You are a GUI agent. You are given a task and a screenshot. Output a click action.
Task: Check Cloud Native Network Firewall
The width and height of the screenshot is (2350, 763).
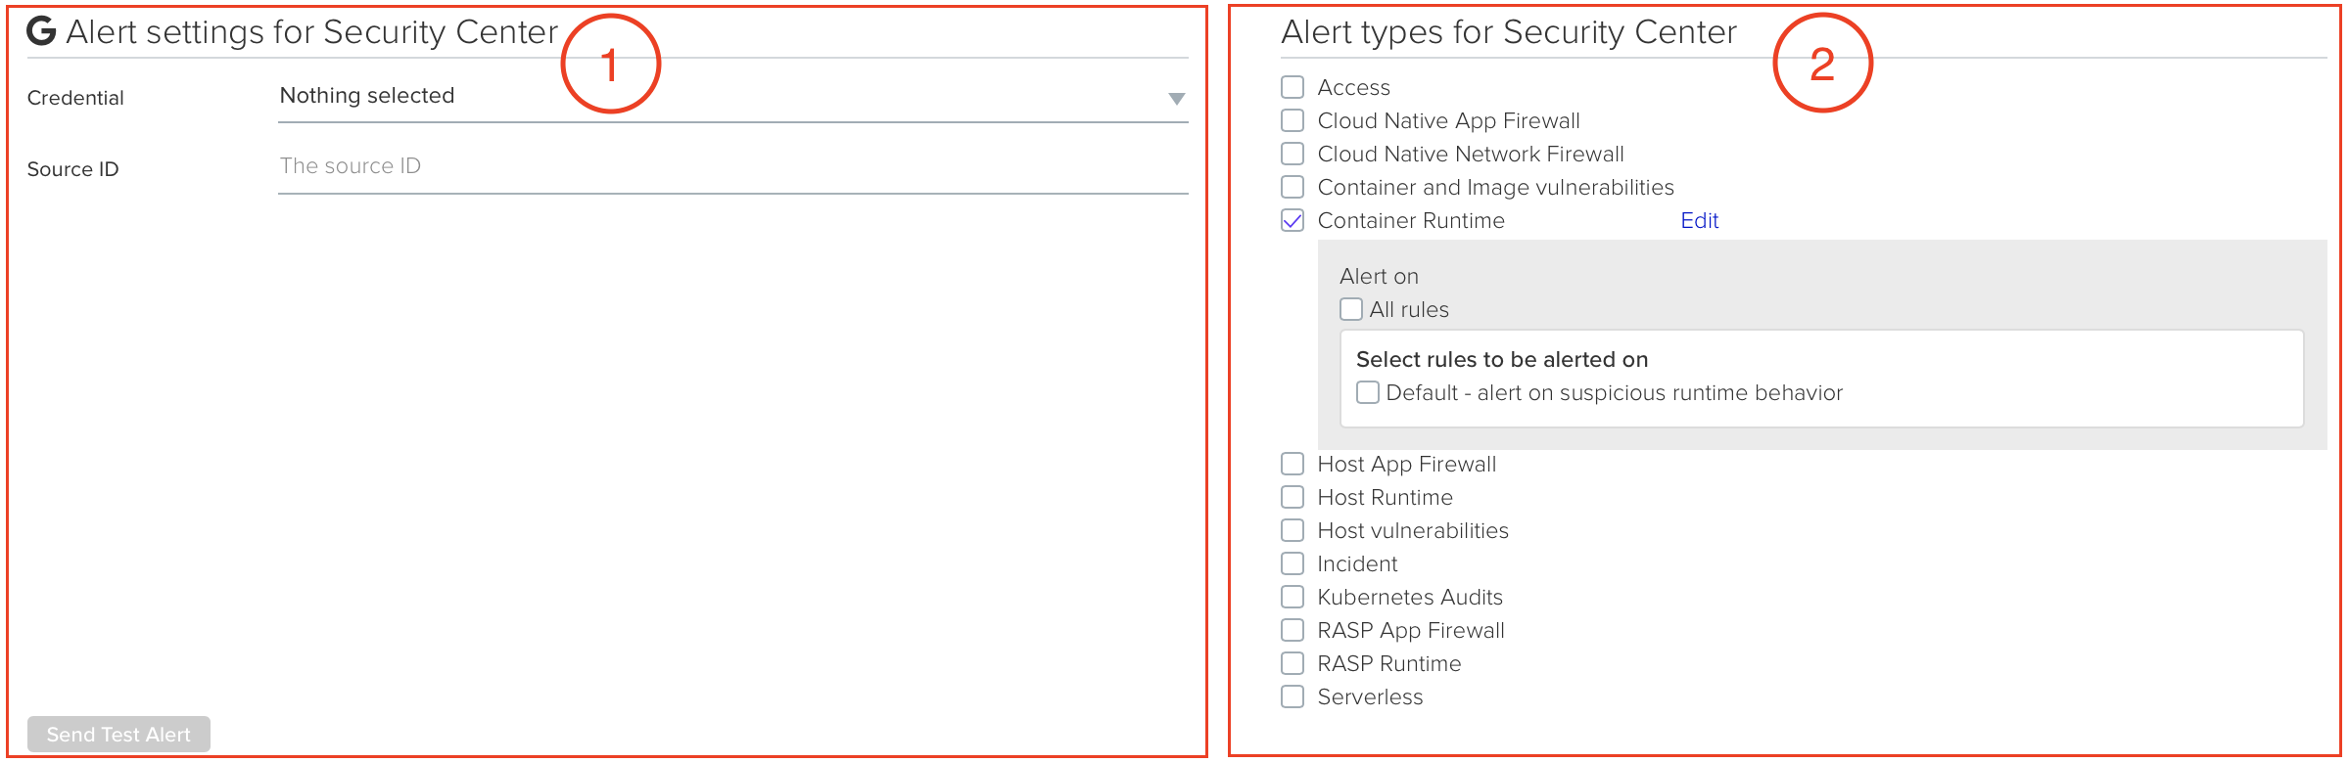[x=1292, y=154]
